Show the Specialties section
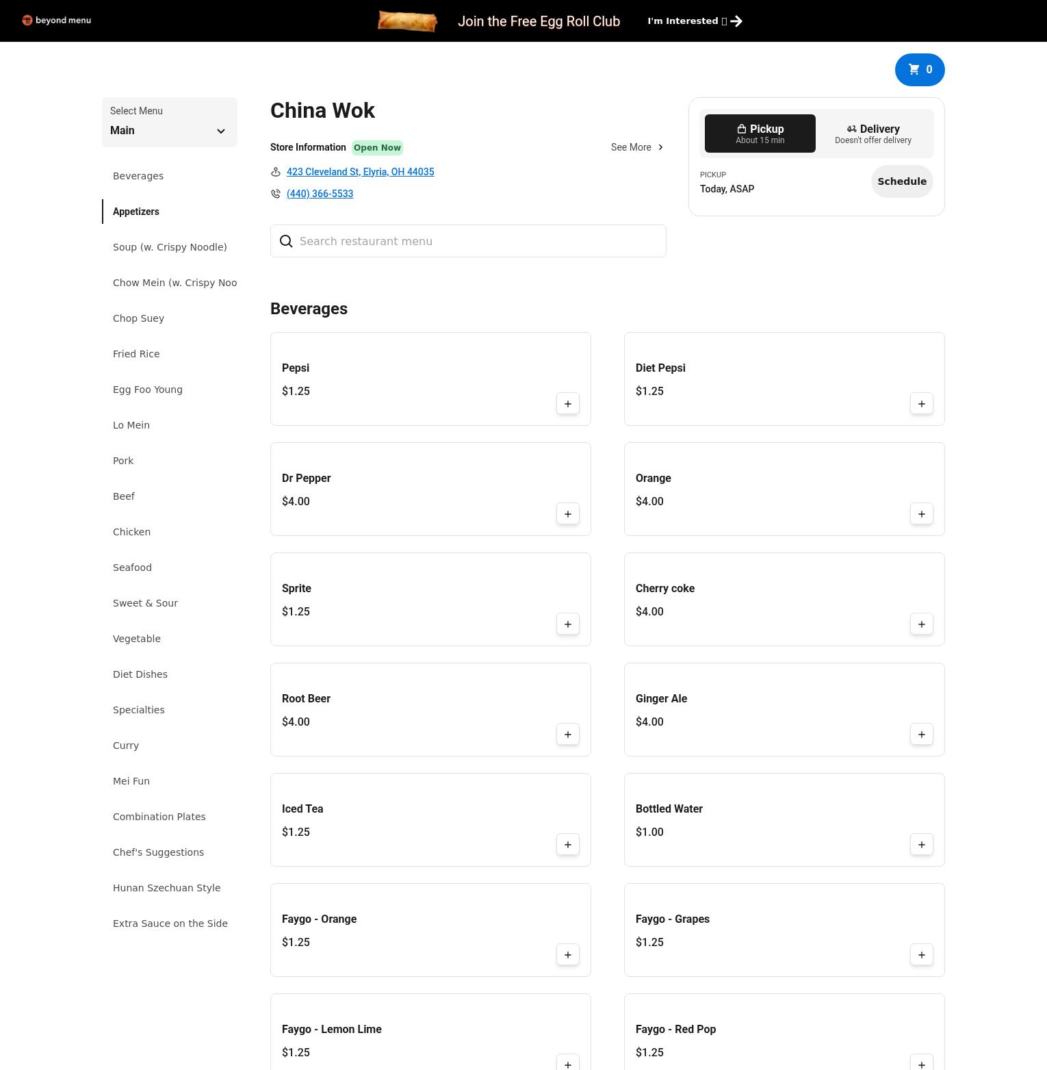Screen dimensions: 1047x1070 pyautogui.click(x=139, y=710)
